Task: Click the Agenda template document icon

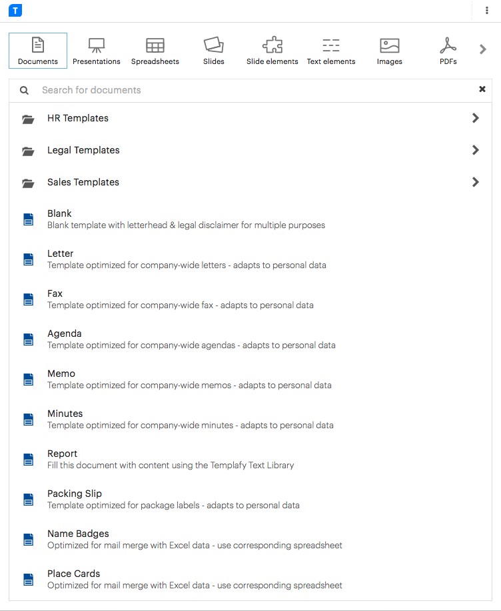Action: [x=29, y=340]
